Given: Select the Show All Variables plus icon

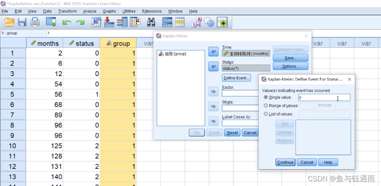Looking at the screenshot, I should tap(222, 22).
